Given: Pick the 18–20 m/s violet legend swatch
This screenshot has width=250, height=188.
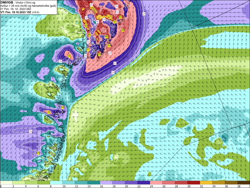Looking at the screenshot, I should click(118, 183).
